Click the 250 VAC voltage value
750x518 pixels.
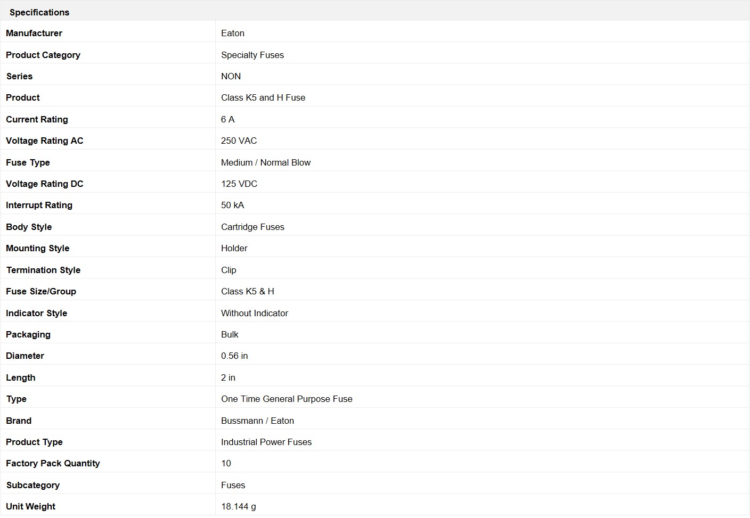coord(239,141)
